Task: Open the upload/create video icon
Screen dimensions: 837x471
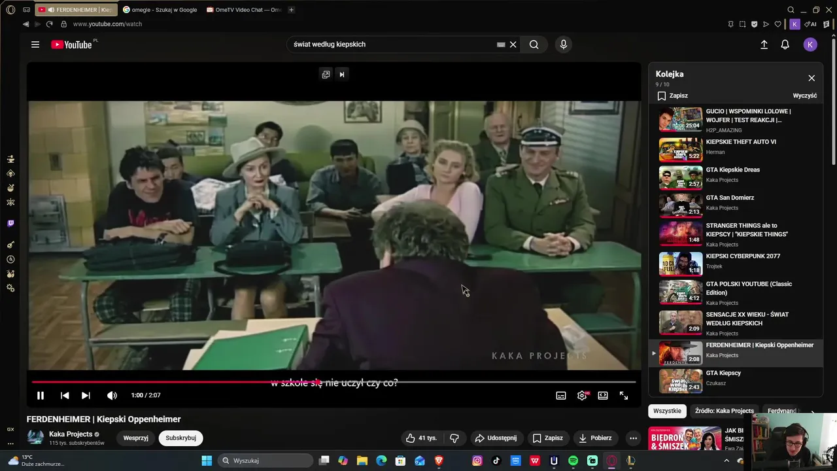Action: 764,44
